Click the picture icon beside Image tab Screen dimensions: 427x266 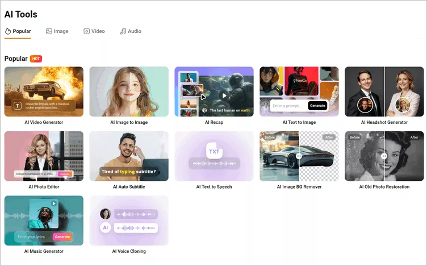(49, 31)
